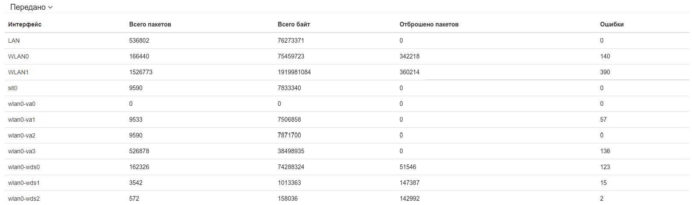Screen dimensions: 692x205
Task: Click the Отброшено пакетов column header
Action: pos(429,24)
